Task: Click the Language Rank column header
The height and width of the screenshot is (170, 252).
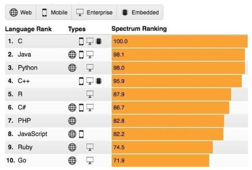Action: coord(28,29)
